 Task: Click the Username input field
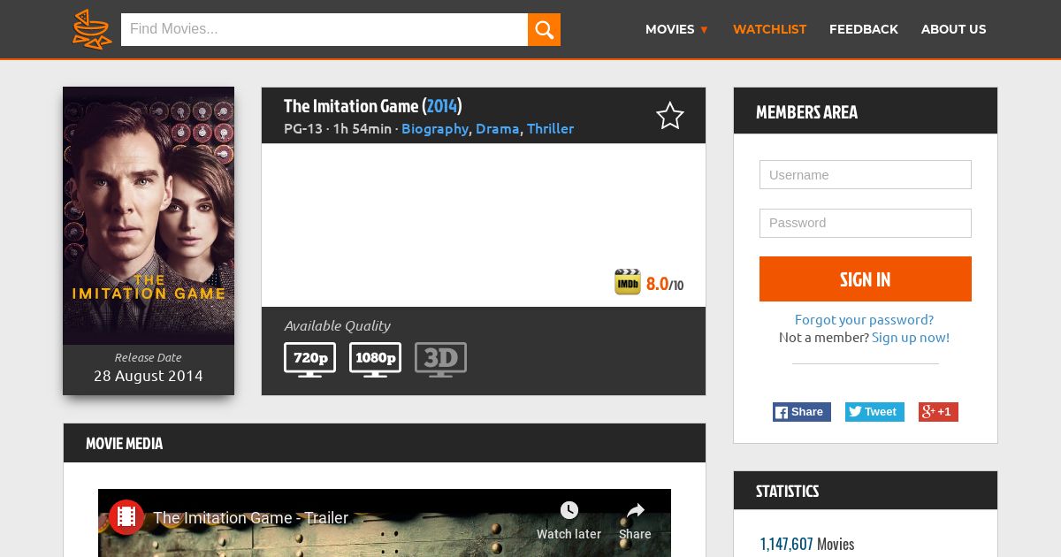866,174
